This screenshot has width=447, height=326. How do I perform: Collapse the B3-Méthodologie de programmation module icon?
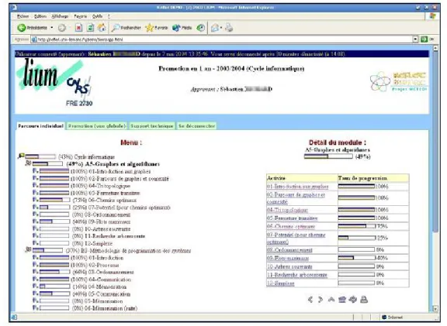click(x=28, y=250)
